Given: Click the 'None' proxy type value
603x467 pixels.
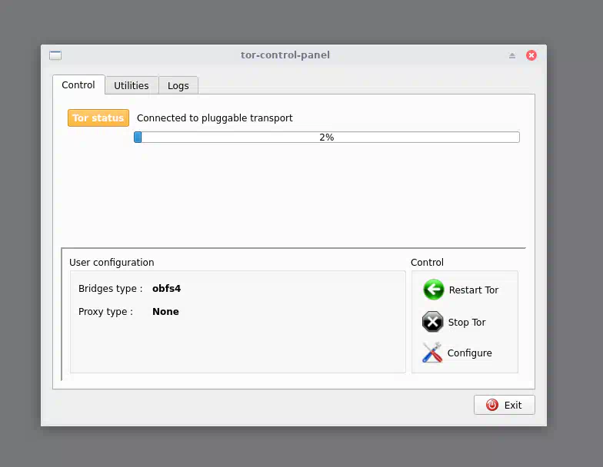Looking at the screenshot, I should (x=166, y=312).
